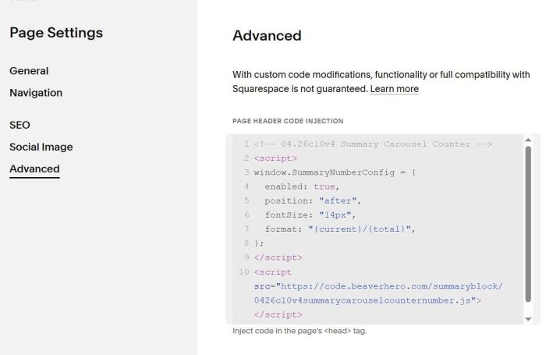Viewport: 546px width, 355px height.
Task: Click the opening script tag on line 2
Action: pos(274,158)
